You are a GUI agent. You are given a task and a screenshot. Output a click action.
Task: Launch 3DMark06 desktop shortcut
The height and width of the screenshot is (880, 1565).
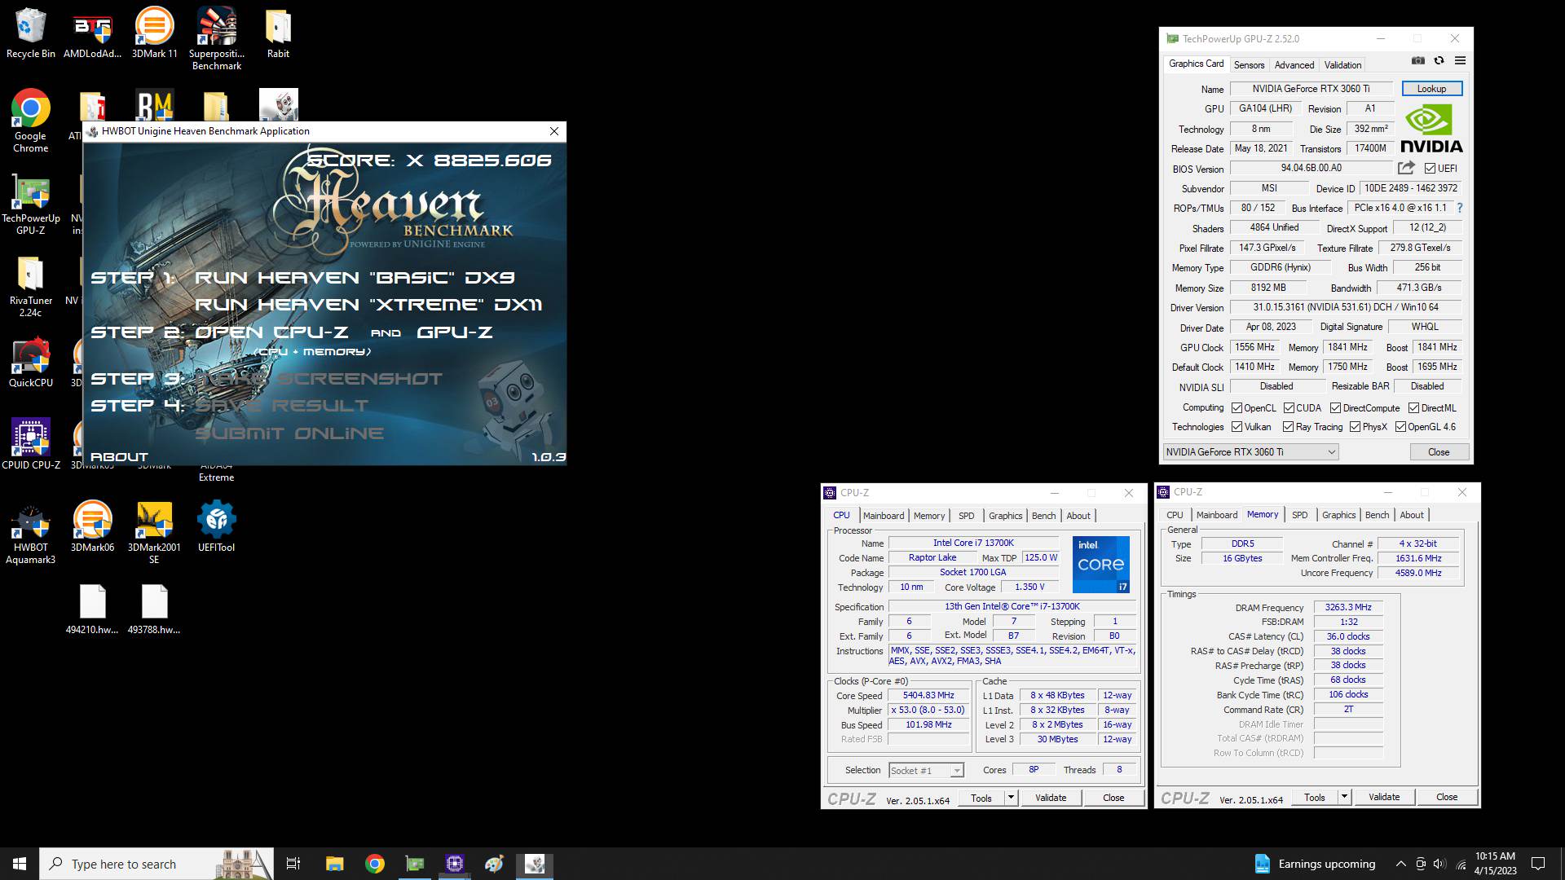[92, 526]
